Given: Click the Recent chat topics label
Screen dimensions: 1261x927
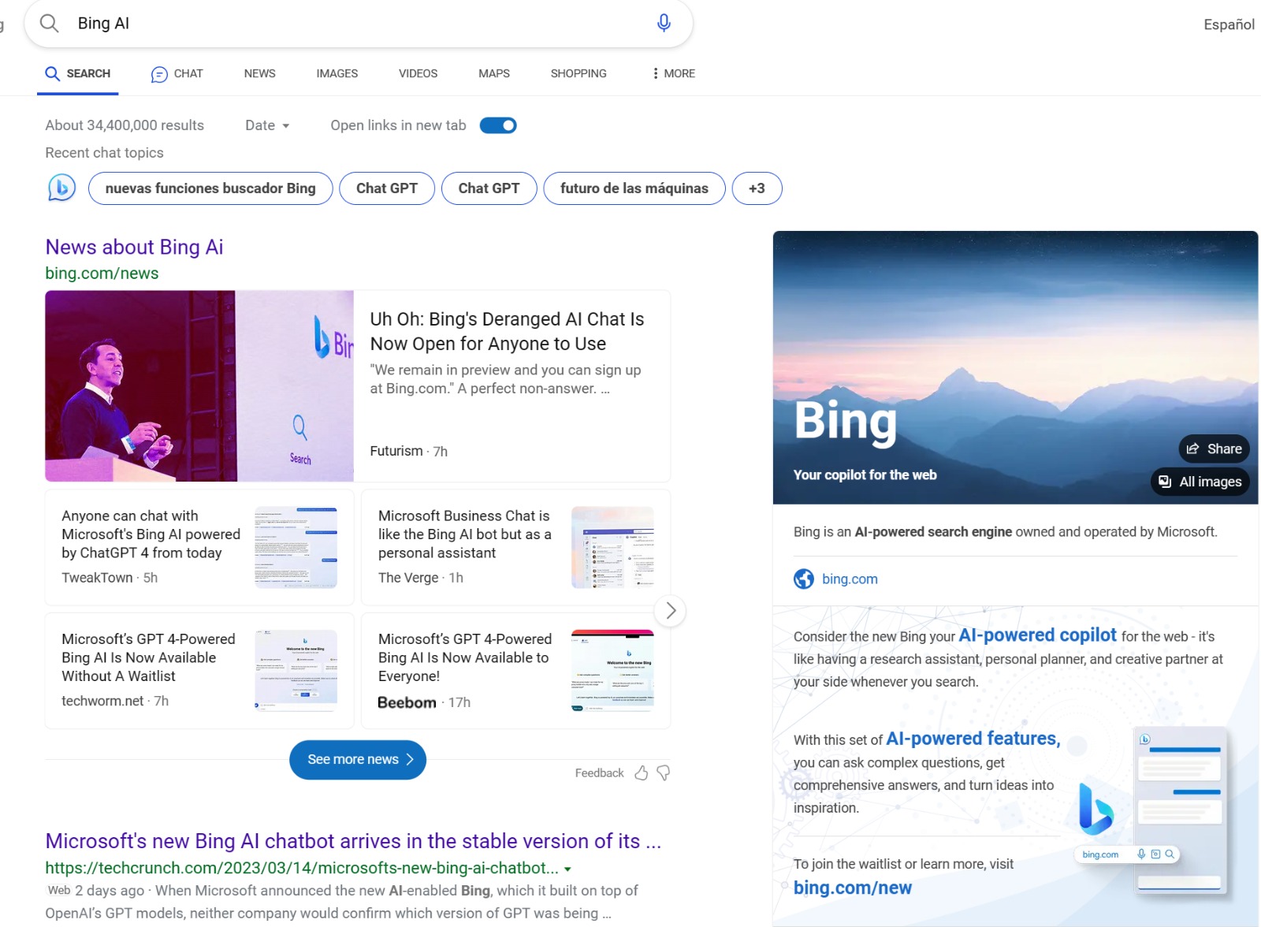Looking at the screenshot, I should click(x=104, y=153).
